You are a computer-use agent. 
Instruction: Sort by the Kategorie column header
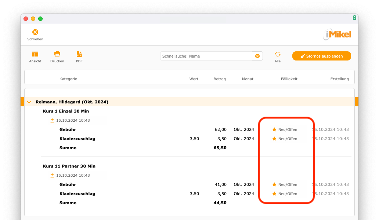(x=68, y=79)
